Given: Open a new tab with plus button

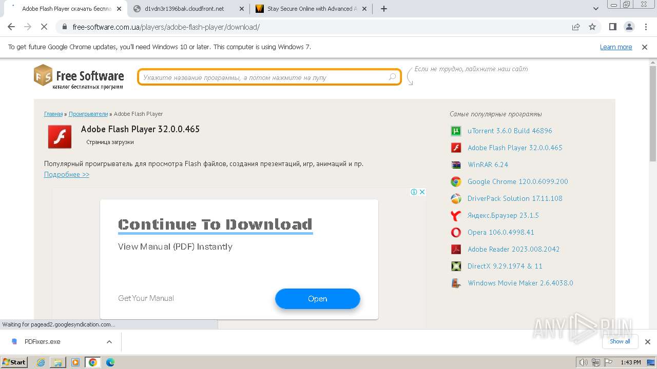Looking at the screenshot, I should [384, 9].
